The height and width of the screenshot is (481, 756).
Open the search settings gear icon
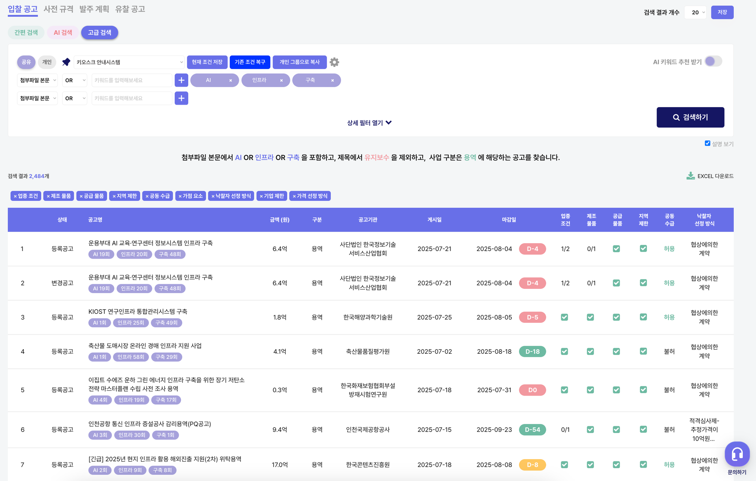click(x=334, y=62)
